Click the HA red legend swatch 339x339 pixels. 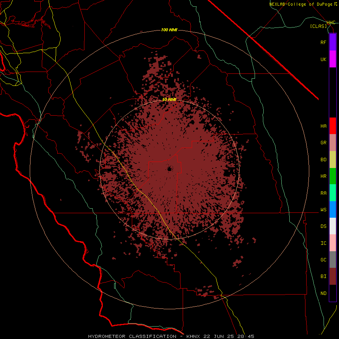333,126
